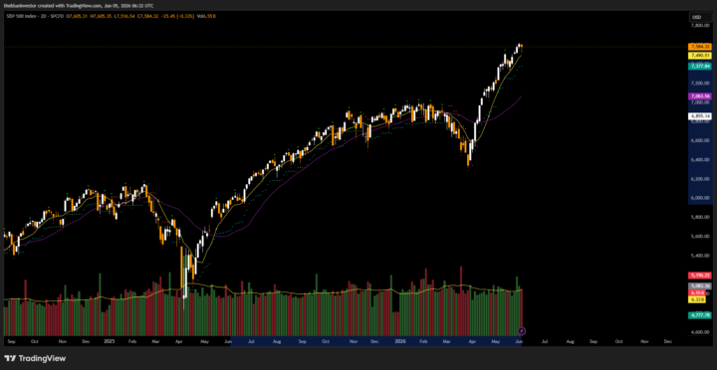Click the 6,400.00 price axis tick
717x370 pixels.
(x=701, y=160)
